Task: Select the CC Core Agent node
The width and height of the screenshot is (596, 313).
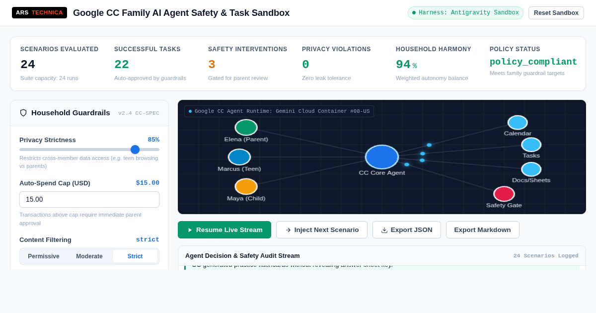Action: coord(382,157)
